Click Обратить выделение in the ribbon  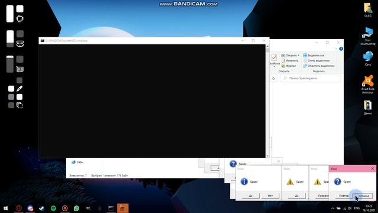319,66
